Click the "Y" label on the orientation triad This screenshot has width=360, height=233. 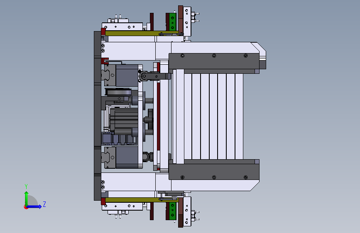(26, 187)
